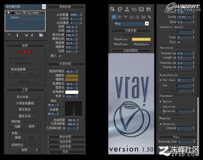Select the Helpers category icon
Image resolution: width=203 pixels, height=160 pixels.
click(137, 17)
